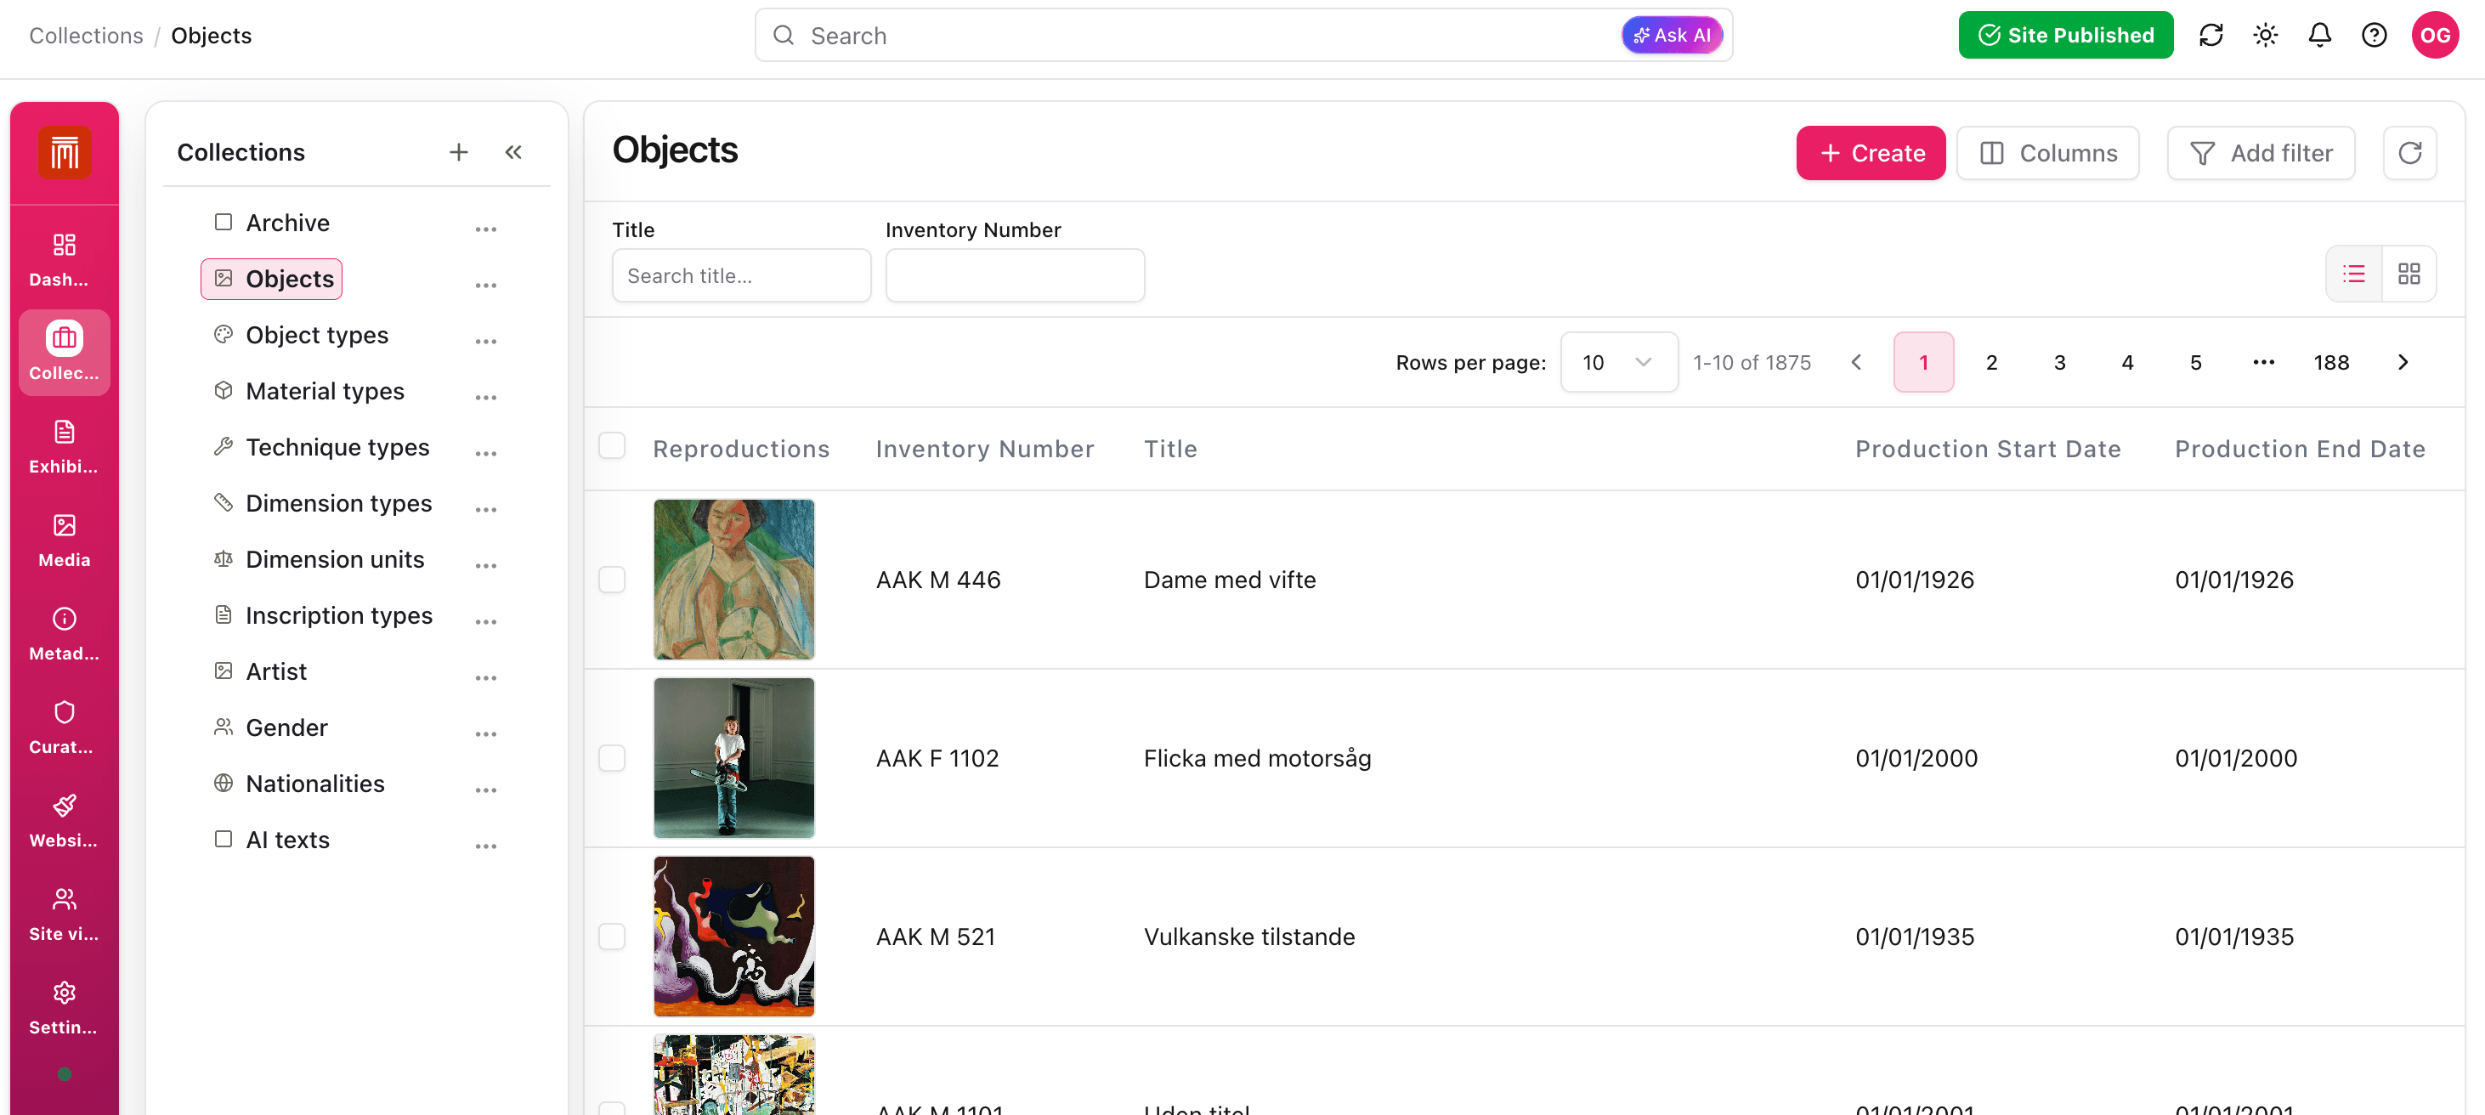Open more options for Nationalities
The image size is (2485, 1115).
[485, 790]
